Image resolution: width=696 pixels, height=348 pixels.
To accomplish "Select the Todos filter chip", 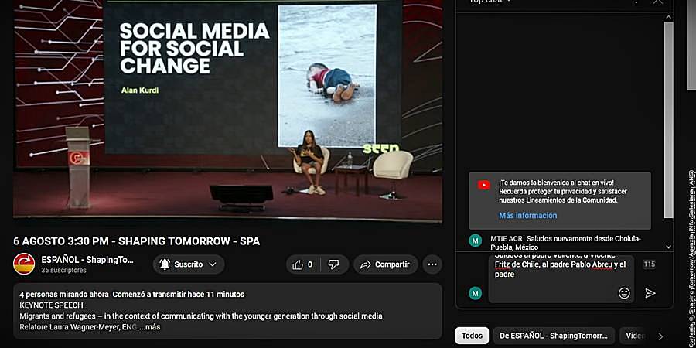I will tap(472, 336).
